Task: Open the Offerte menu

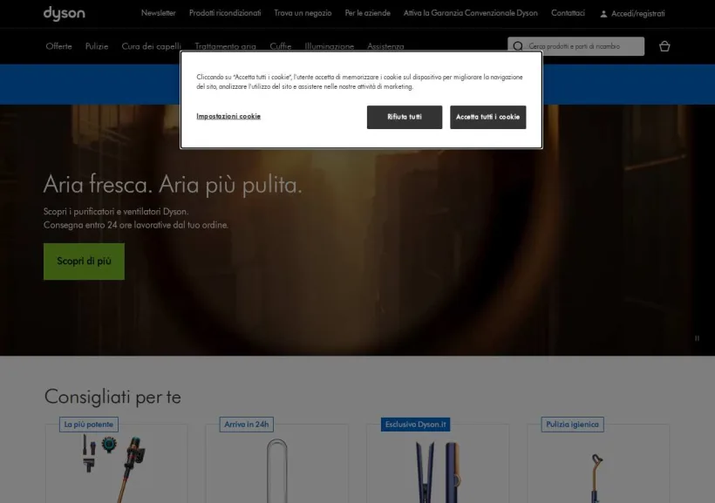Action: pyautogui.click(x=58, y=46)
